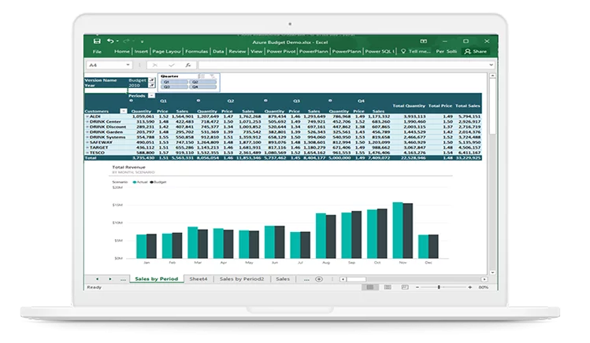Collapse the Q4 column group
This screenshot has height=343, width=590.
coord(330,101)
